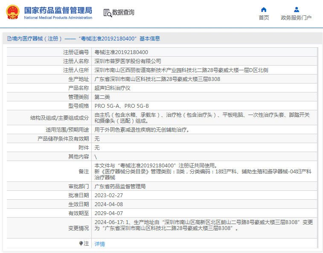Click the 产品名称 row label
This screenshot has width=323, height=253.
[x=79, y=88]
